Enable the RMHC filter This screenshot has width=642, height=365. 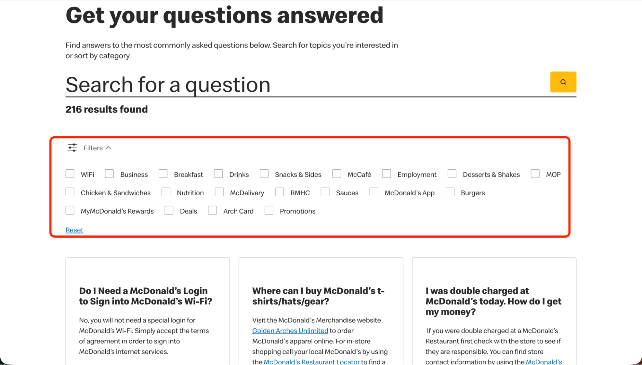279,192
